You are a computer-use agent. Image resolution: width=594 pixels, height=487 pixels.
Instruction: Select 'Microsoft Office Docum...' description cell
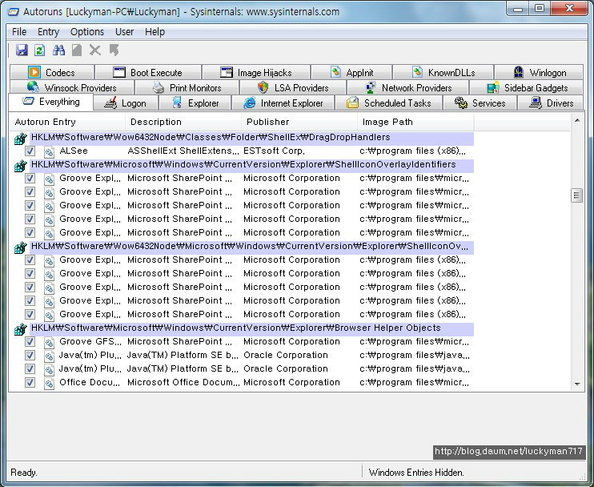coord(183,382)
